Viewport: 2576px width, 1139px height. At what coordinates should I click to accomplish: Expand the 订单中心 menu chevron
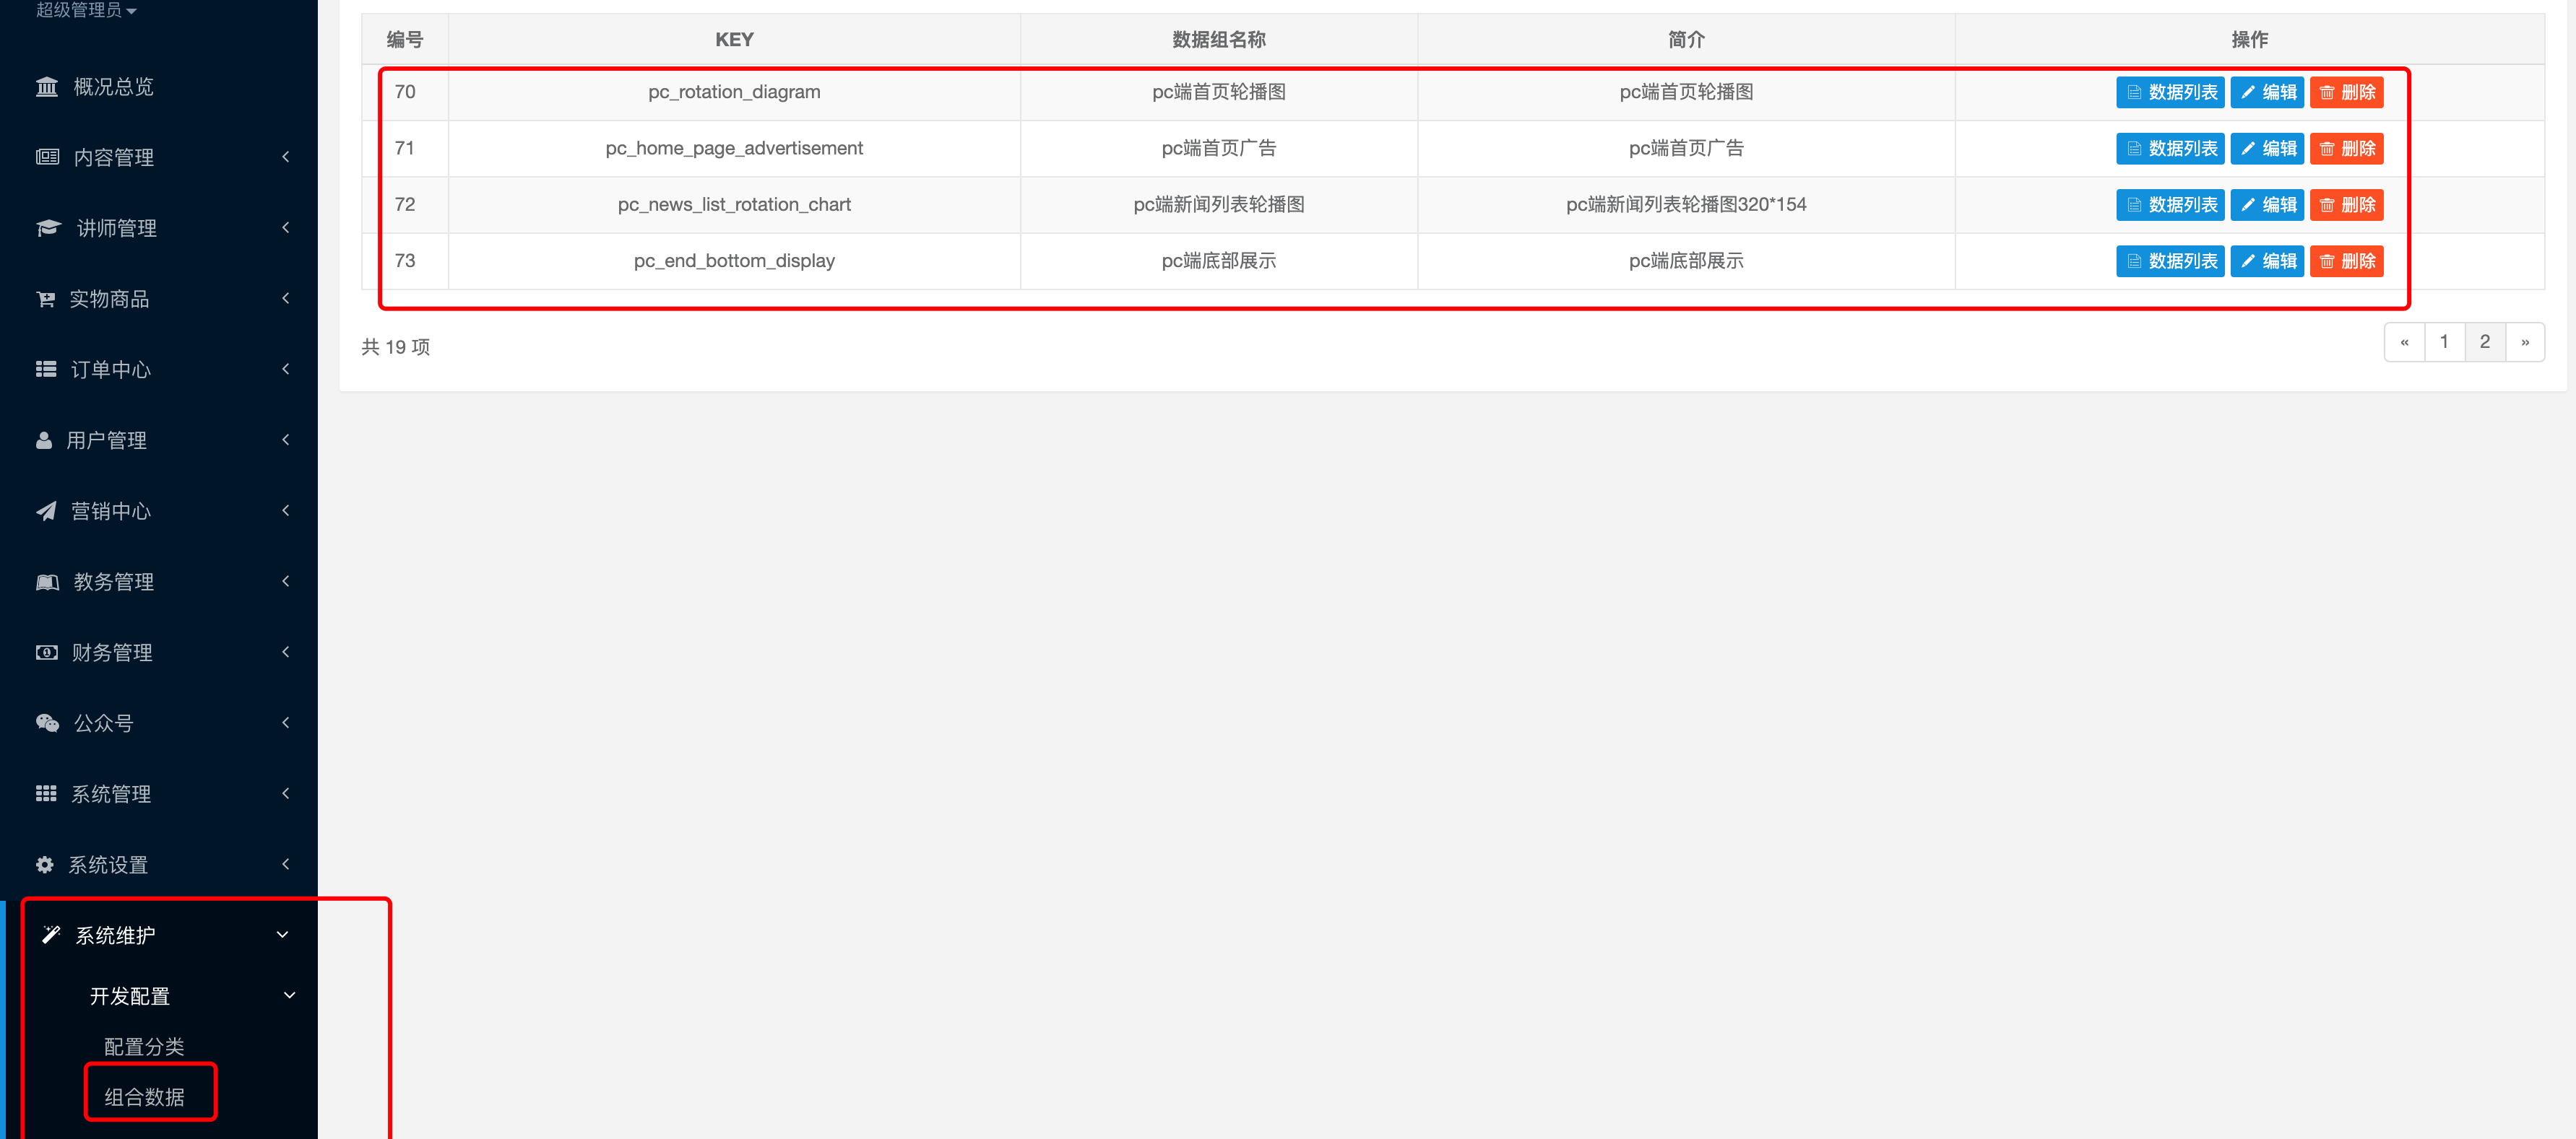click(286, 369)
